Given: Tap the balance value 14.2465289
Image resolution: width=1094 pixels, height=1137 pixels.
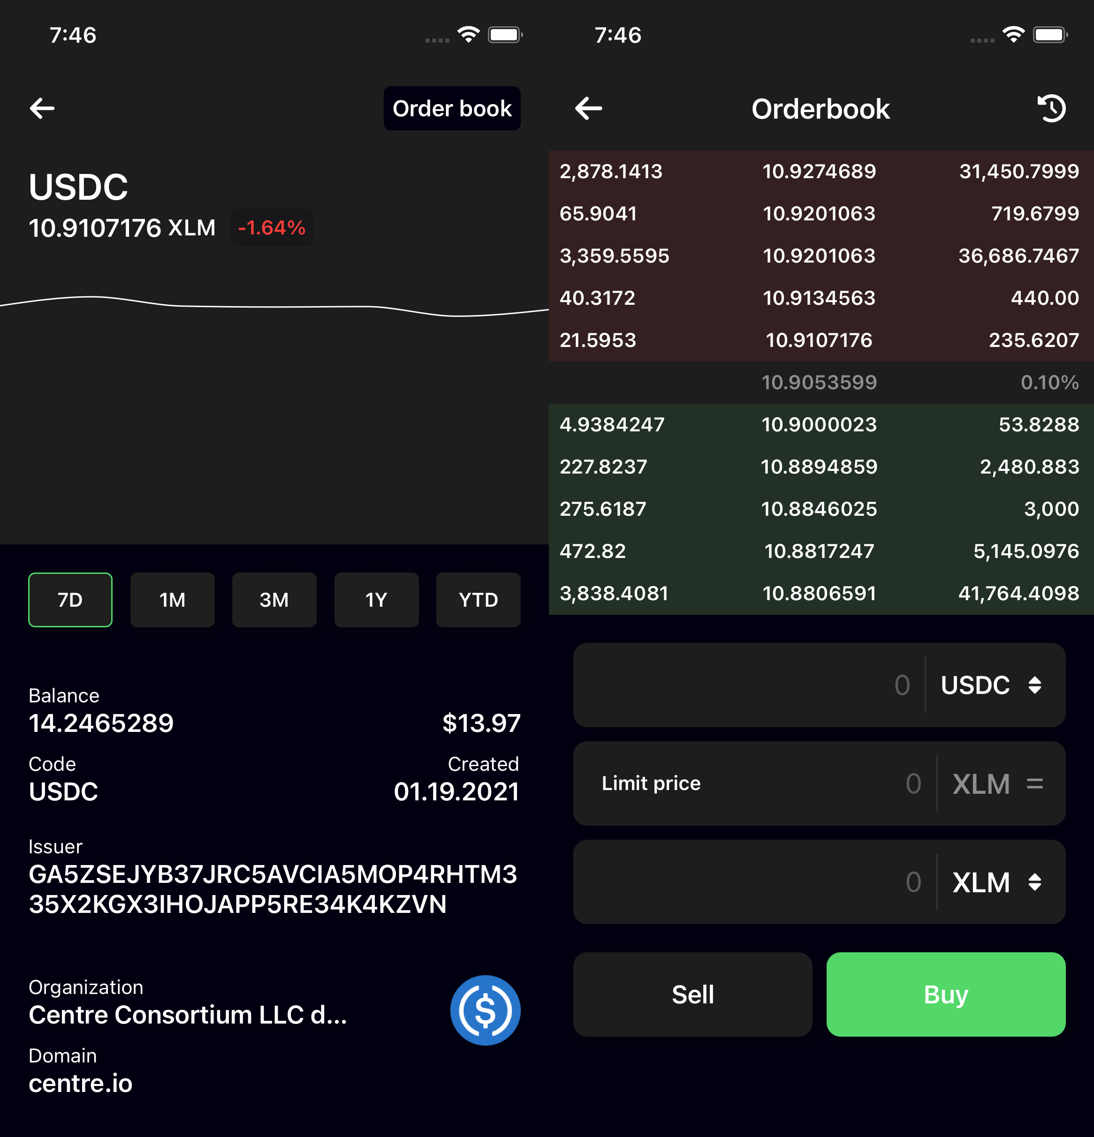Looking at the screenshot, I should [101, 723].
